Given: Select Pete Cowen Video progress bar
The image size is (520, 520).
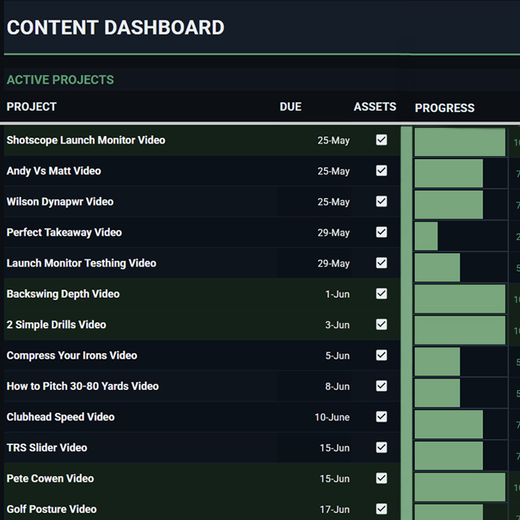Looking at the screenshot, I should click(460, 487).
